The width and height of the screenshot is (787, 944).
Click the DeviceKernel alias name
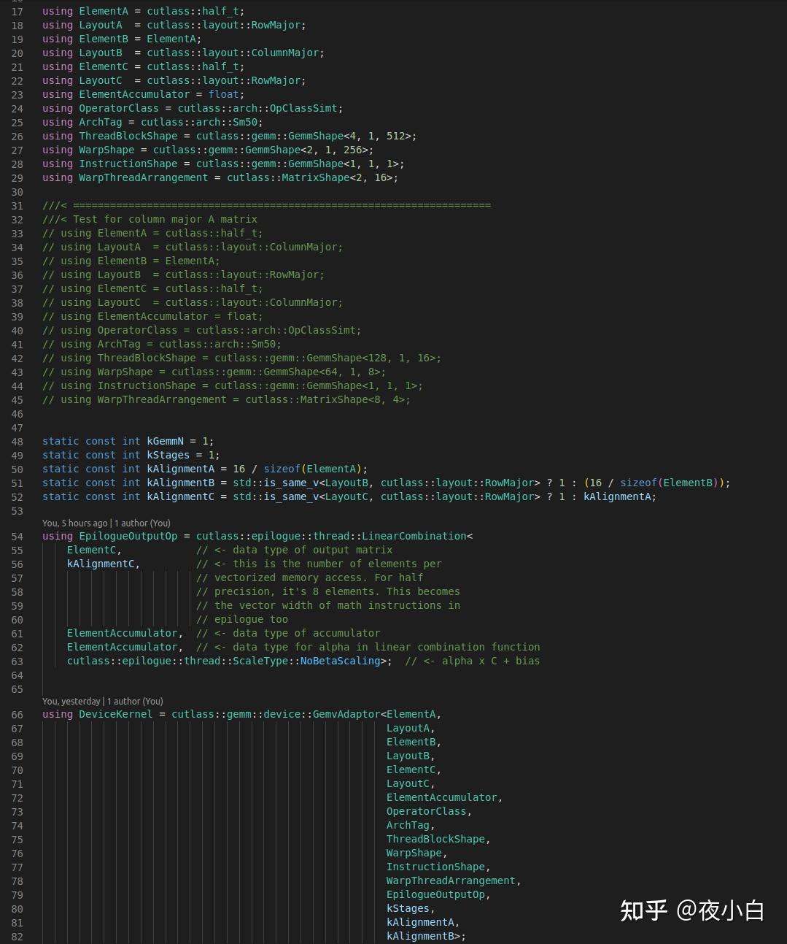coord(115,714)
